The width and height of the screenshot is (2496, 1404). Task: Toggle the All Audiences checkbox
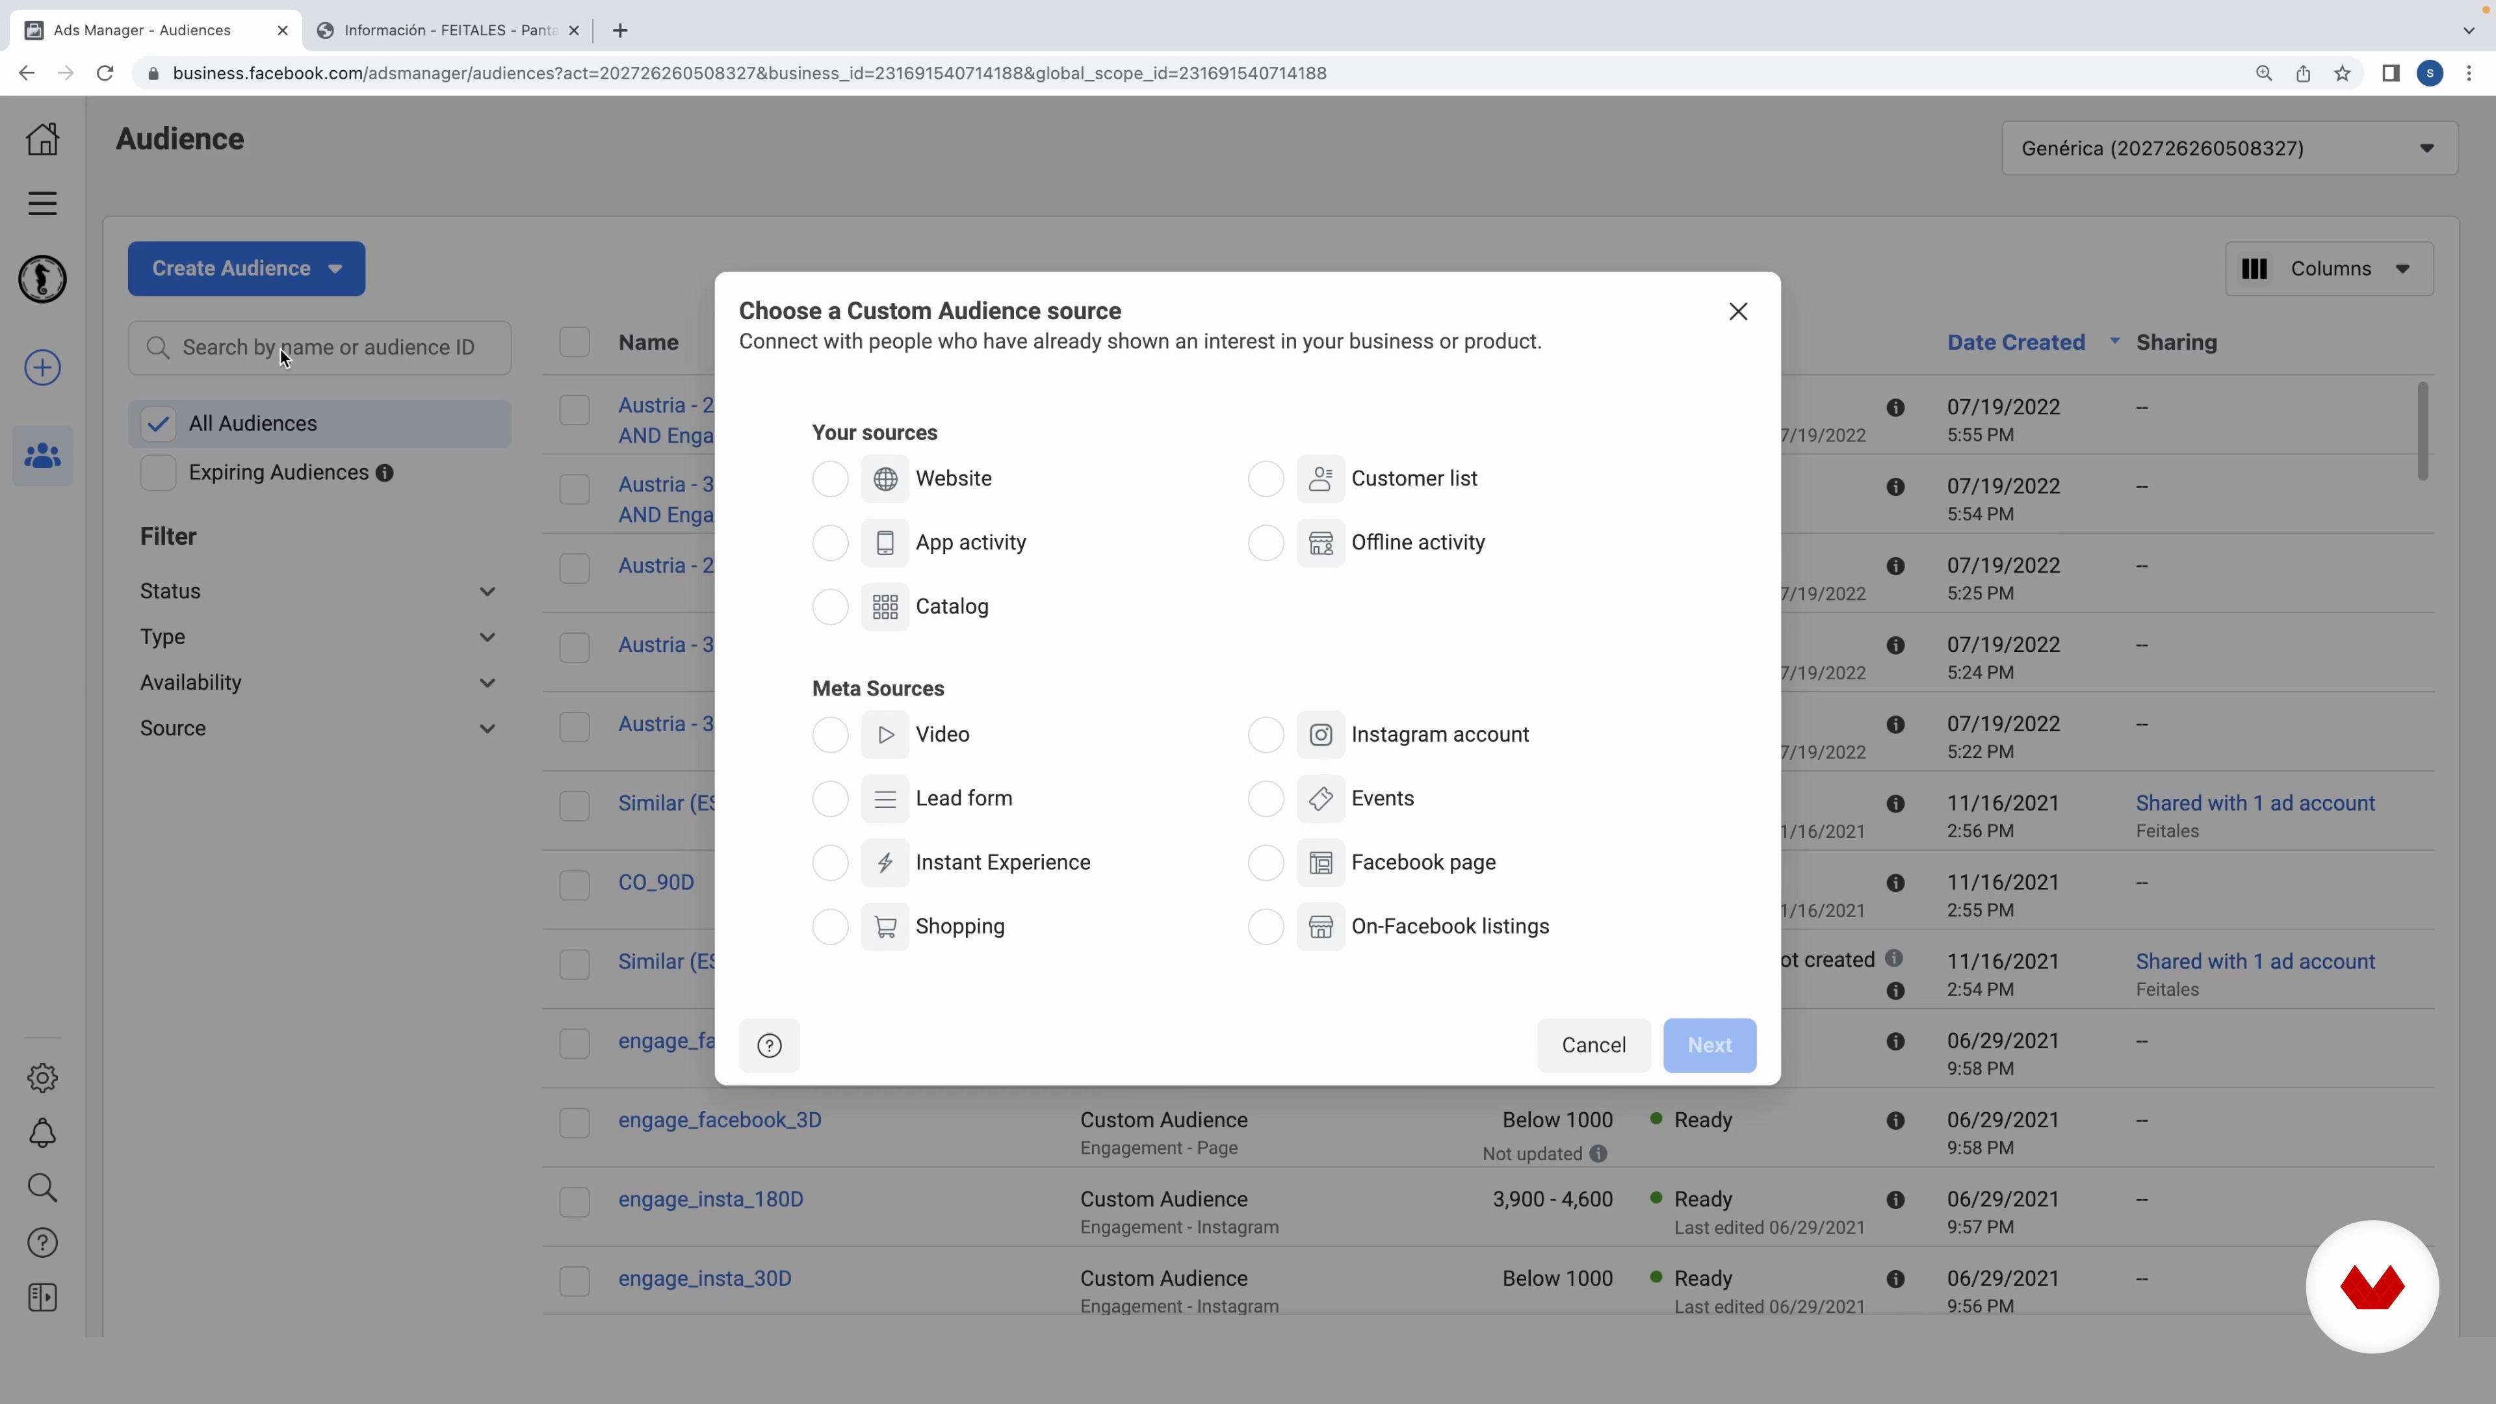[x=158, y=423]
